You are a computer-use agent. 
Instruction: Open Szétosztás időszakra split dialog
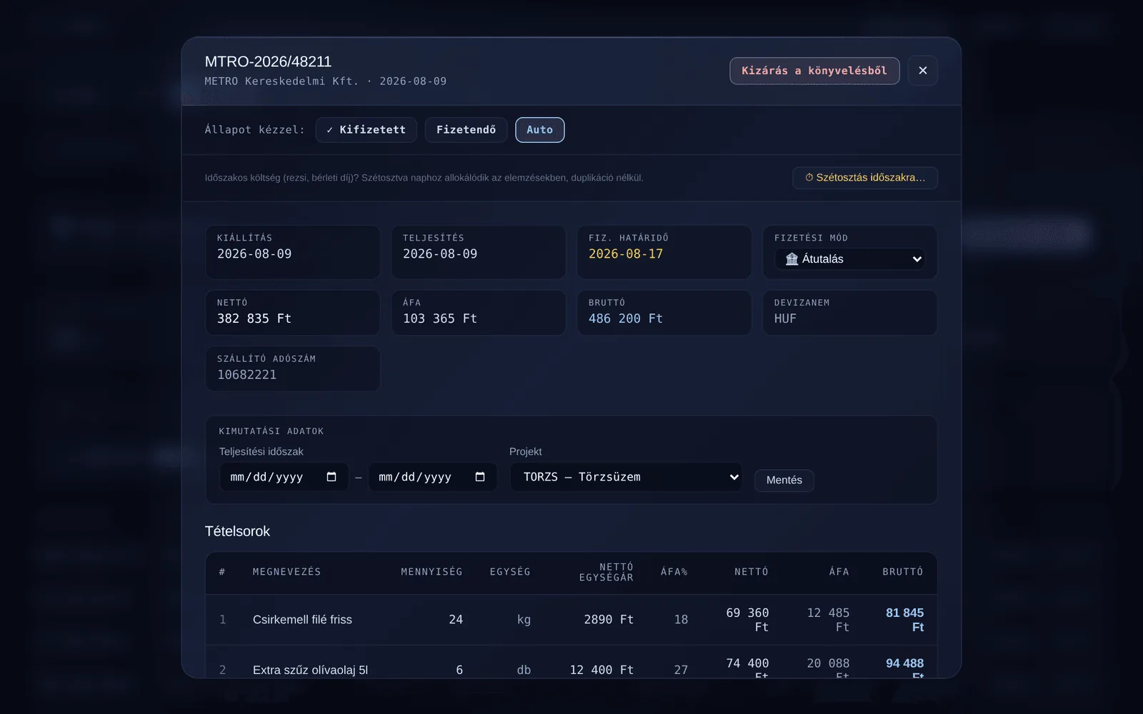coord(865,178)
